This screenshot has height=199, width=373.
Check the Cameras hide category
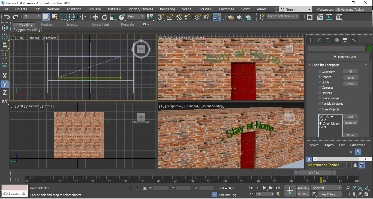(320, 88)
